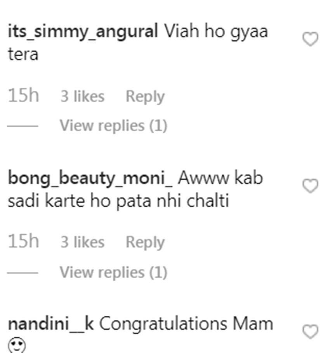Click dash line before its_simmy_angural's View replies
Image resolution: width=330 pixels, height=353 pixels.
coord(23,126)
